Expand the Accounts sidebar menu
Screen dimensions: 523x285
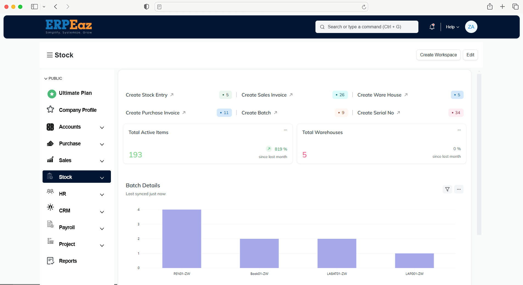point(102,127)
